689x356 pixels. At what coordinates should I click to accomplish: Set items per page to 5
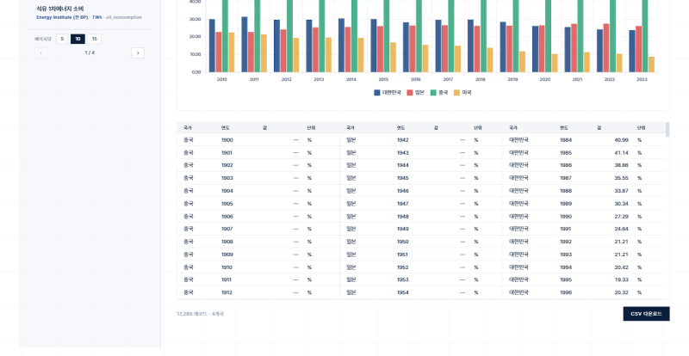pyautogui.click(x=62, y=39)
